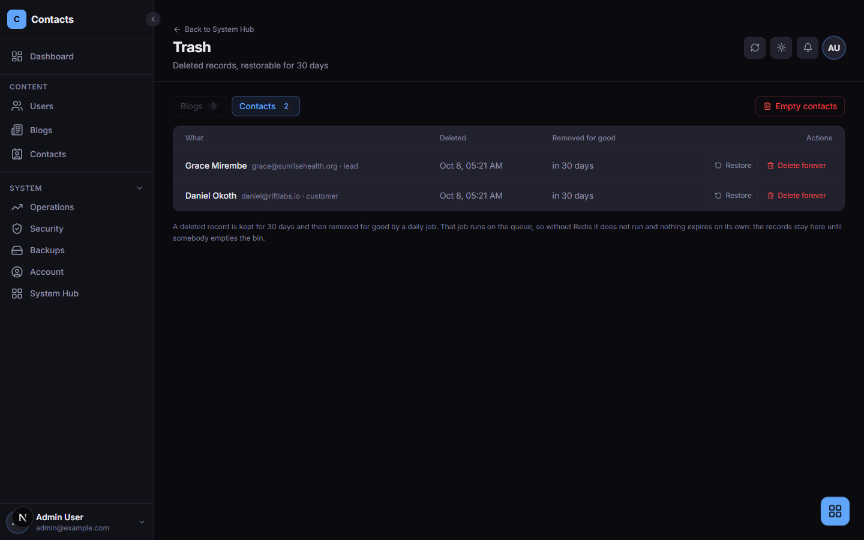The image size is (864, 540).
Task: Restore the Daniel Okoth contact
Action: point(733,196)
